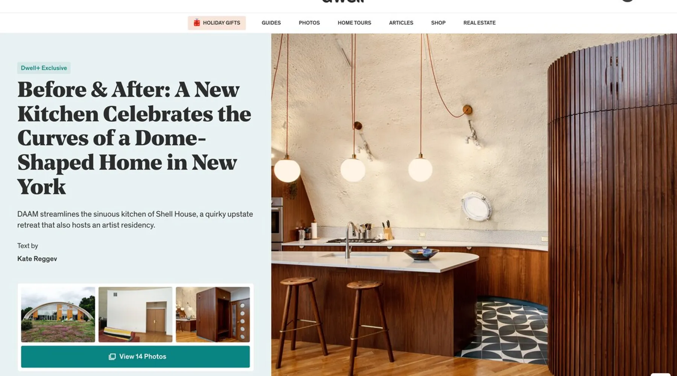Click the gallery icon on View 14 Photos
Image resolution: width=677 pixels, height=376 pixels.
[112, 356]
